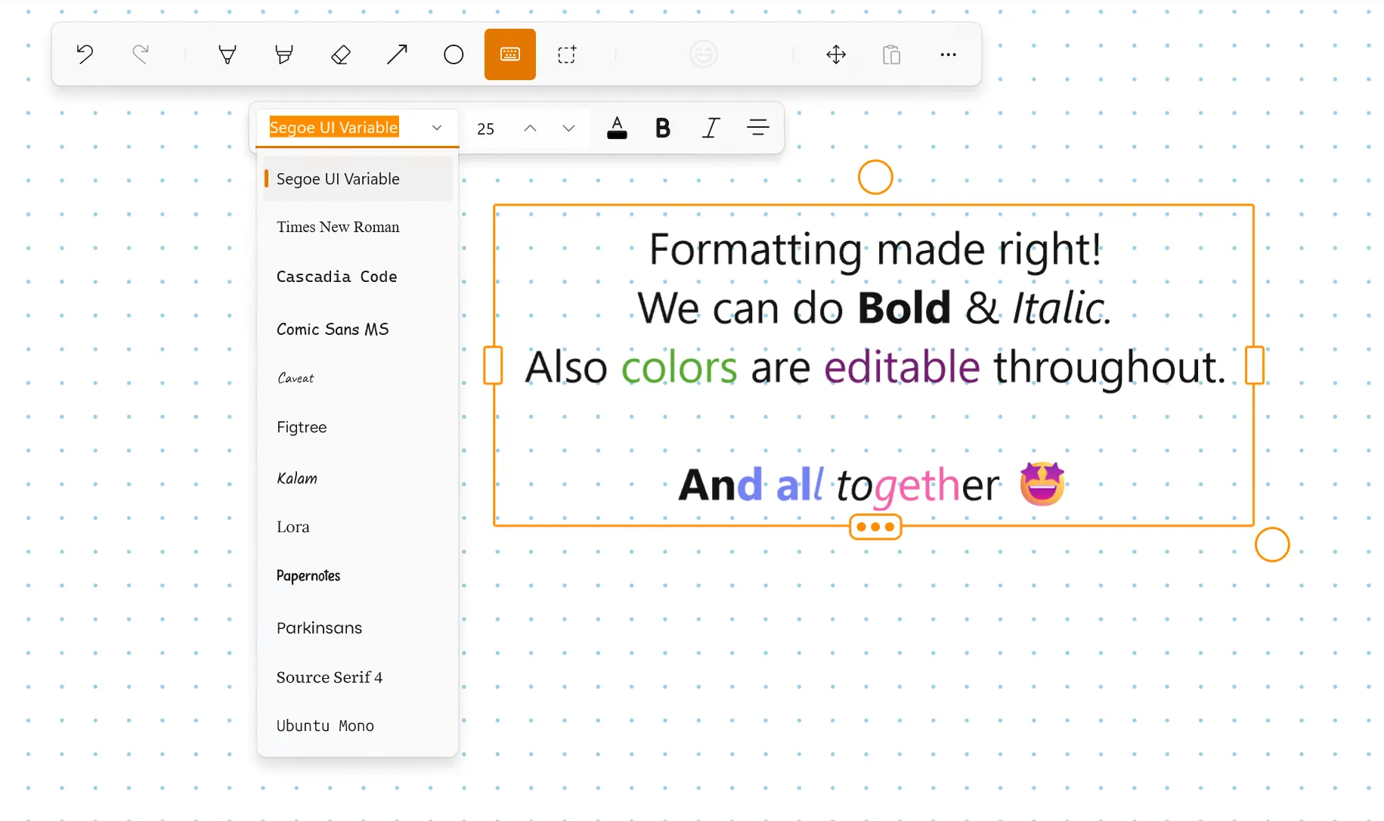Click the right-edge handle of the text box
1384x821 pixels.
1255,365
